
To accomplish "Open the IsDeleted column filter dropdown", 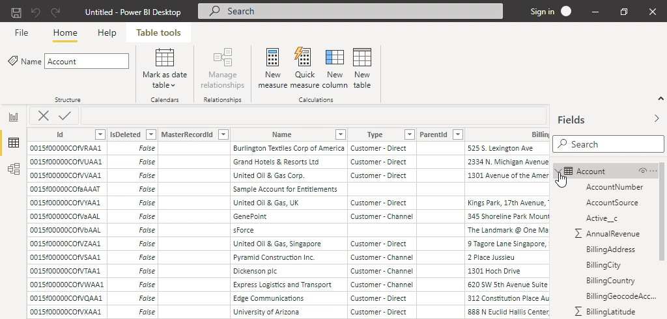I will [151, 134].
